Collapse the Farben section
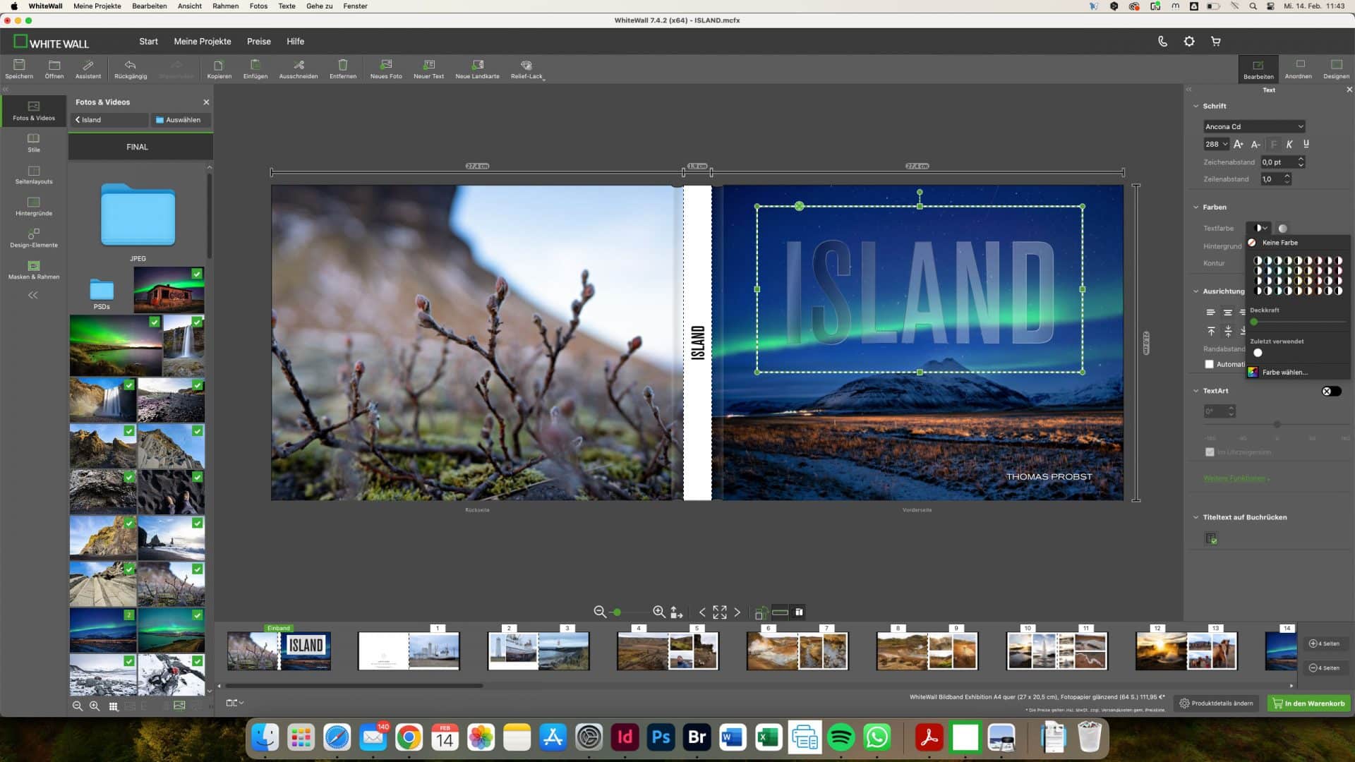Screen dimensions: 1355x762 pos(1196,207)
